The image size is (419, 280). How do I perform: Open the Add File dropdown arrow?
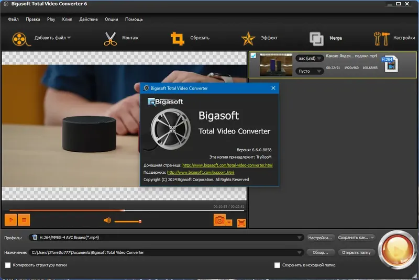pos(69,38)
